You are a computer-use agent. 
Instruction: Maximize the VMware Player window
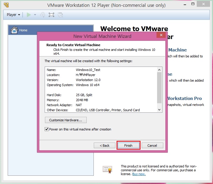pyautogui.click(x=193, y=4)
